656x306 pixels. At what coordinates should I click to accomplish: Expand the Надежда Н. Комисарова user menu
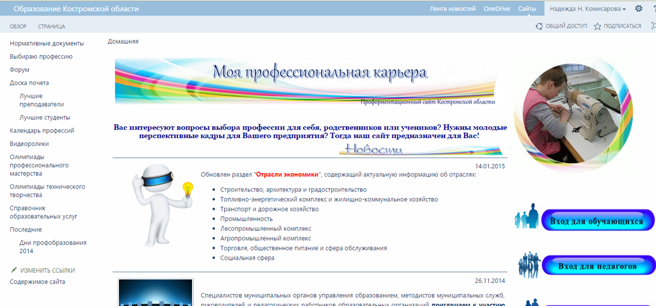(x=587, y=9)
